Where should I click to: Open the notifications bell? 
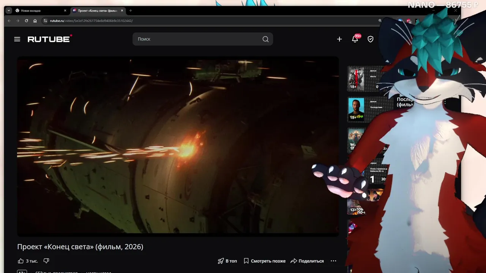coord(355,39)
